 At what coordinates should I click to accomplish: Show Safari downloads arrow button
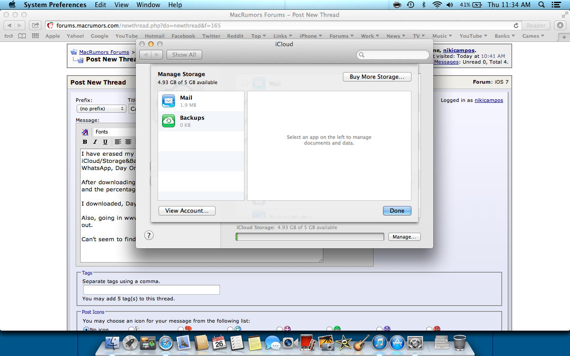[x=561, y=25]
